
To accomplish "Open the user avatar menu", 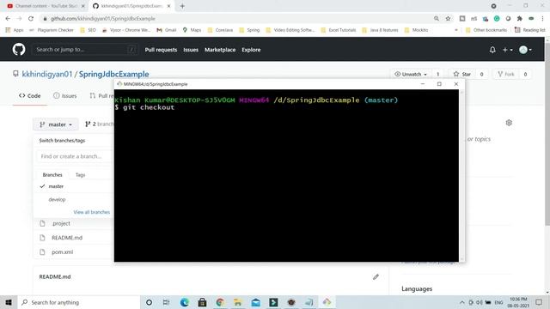I will pyautogui.click(x=525, y=50).
